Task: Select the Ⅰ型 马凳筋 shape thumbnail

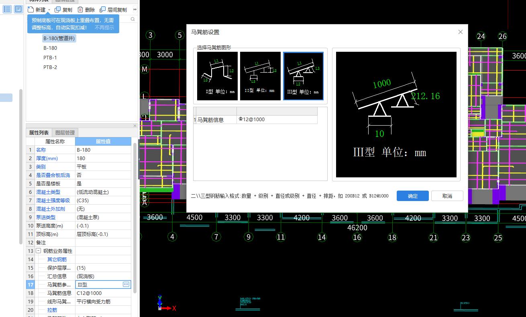Action: [x=217, y=76]
